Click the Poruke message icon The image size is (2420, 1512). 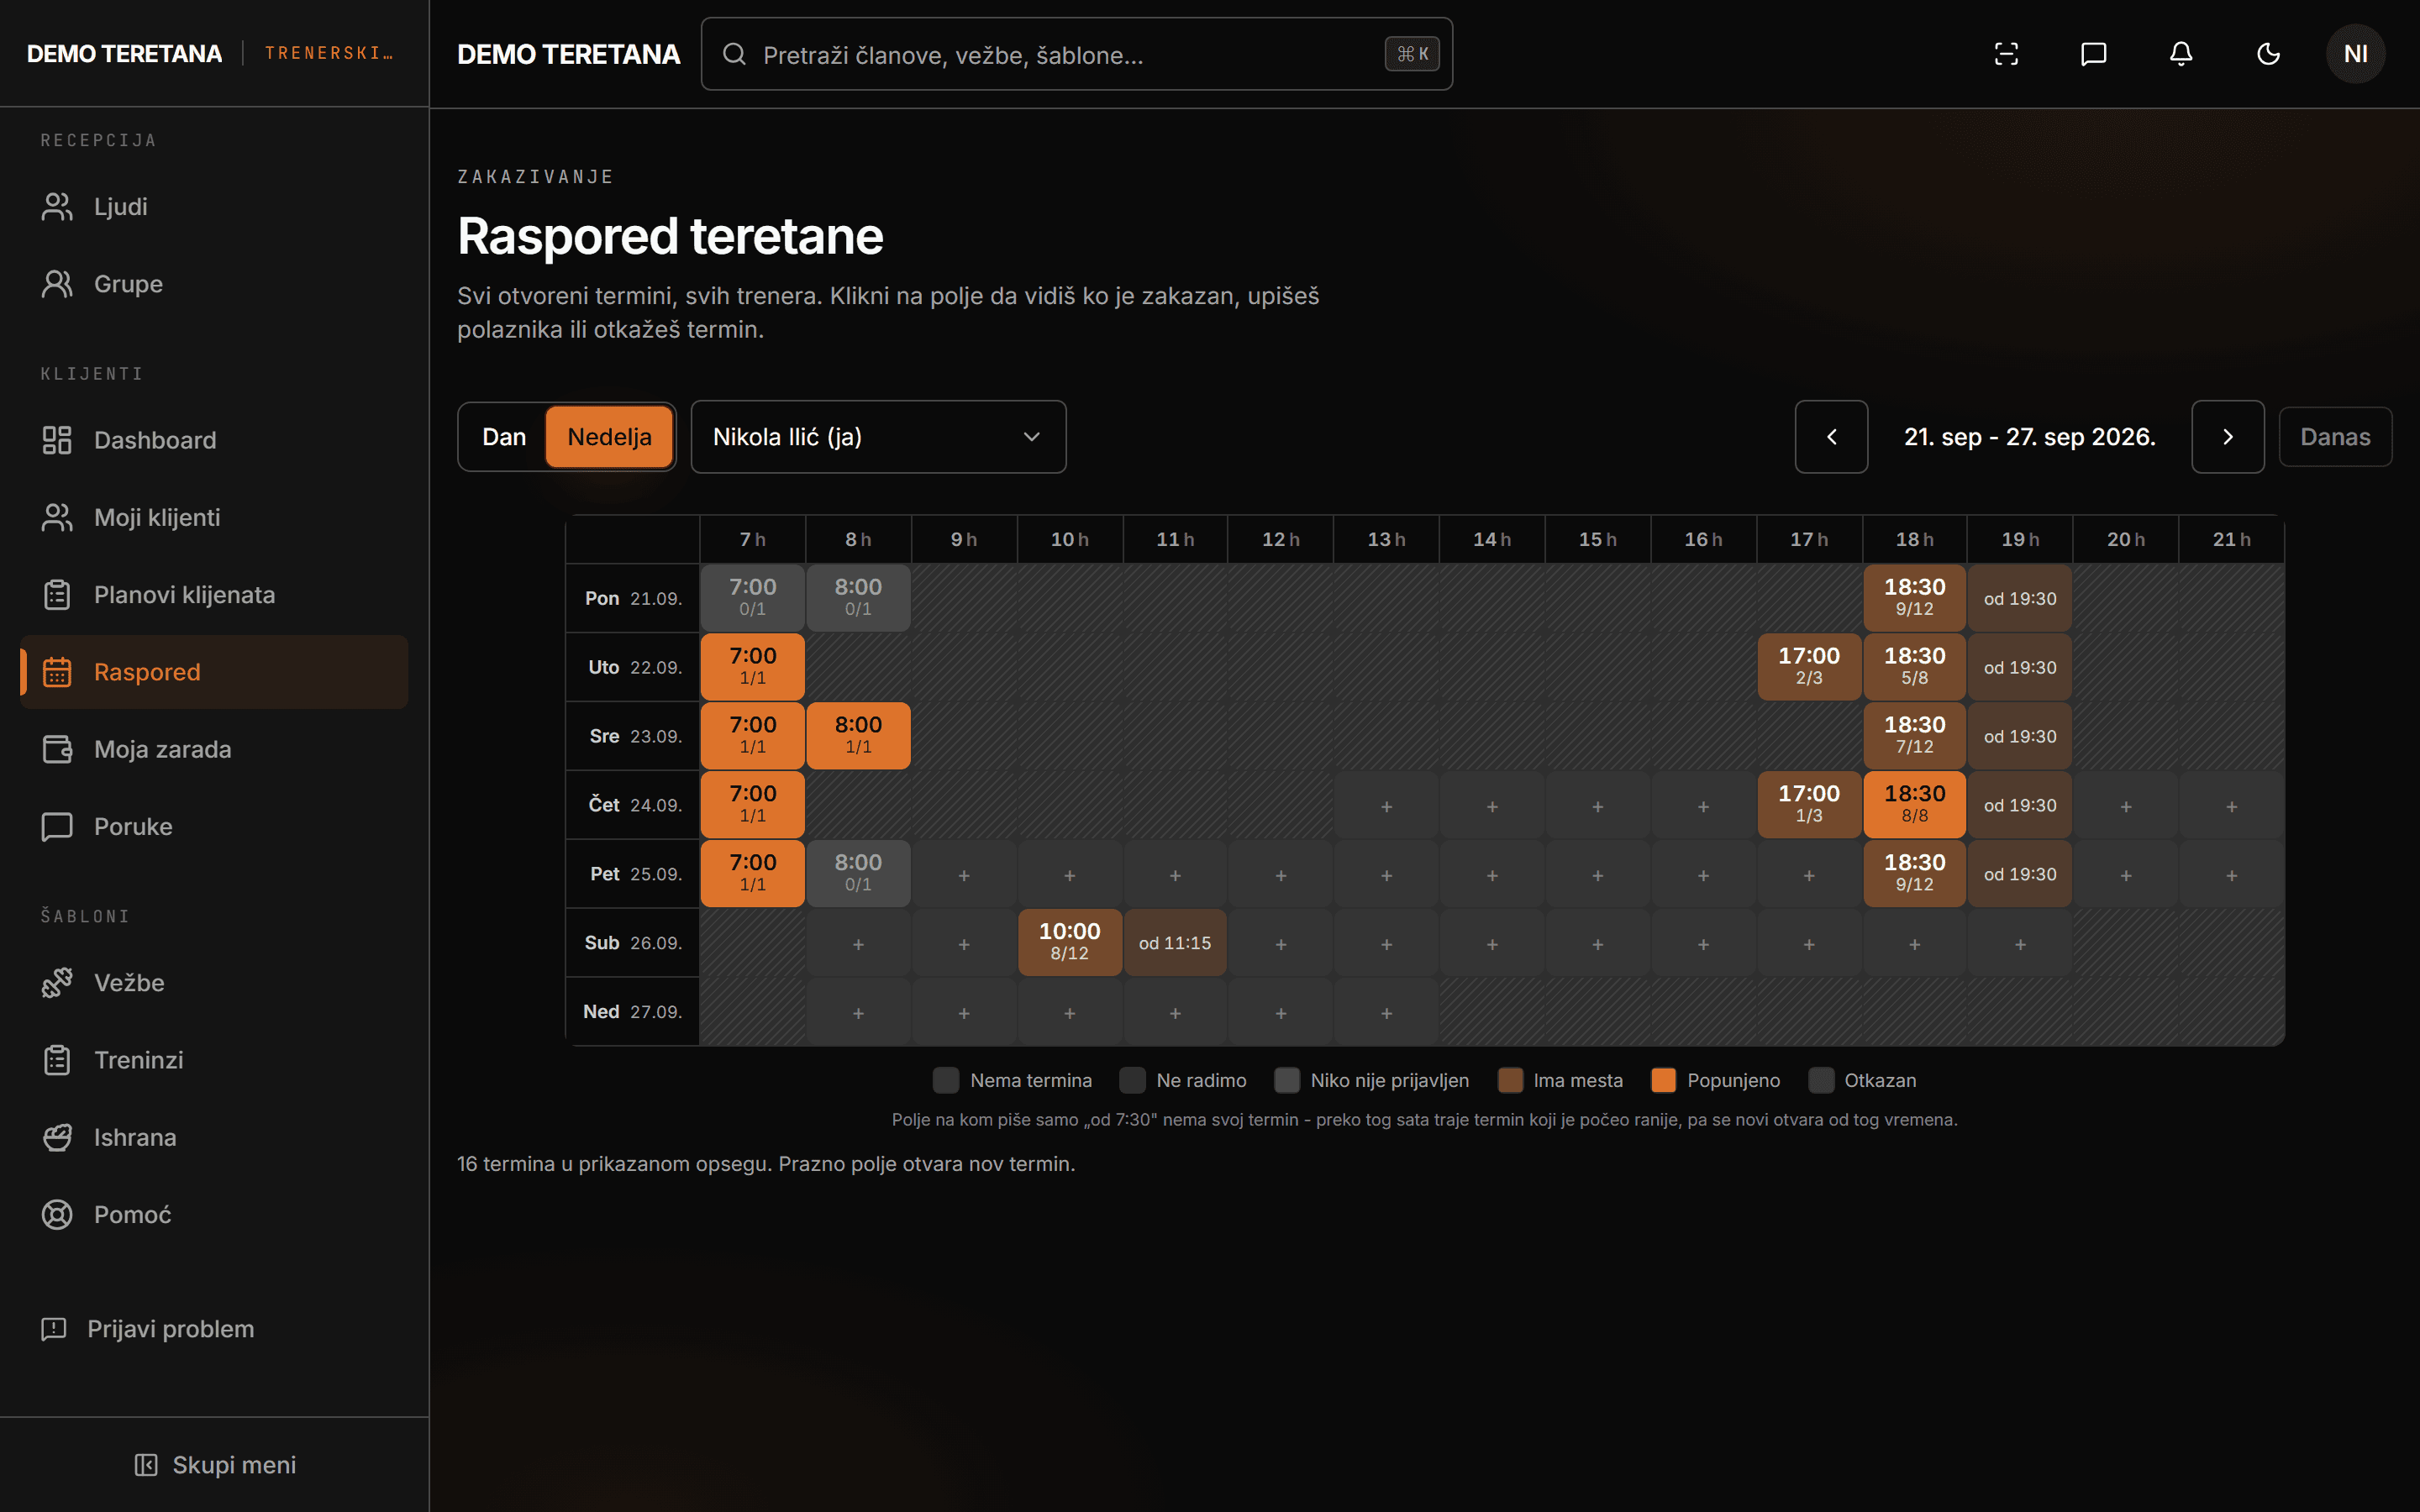(x=57, y=827)
